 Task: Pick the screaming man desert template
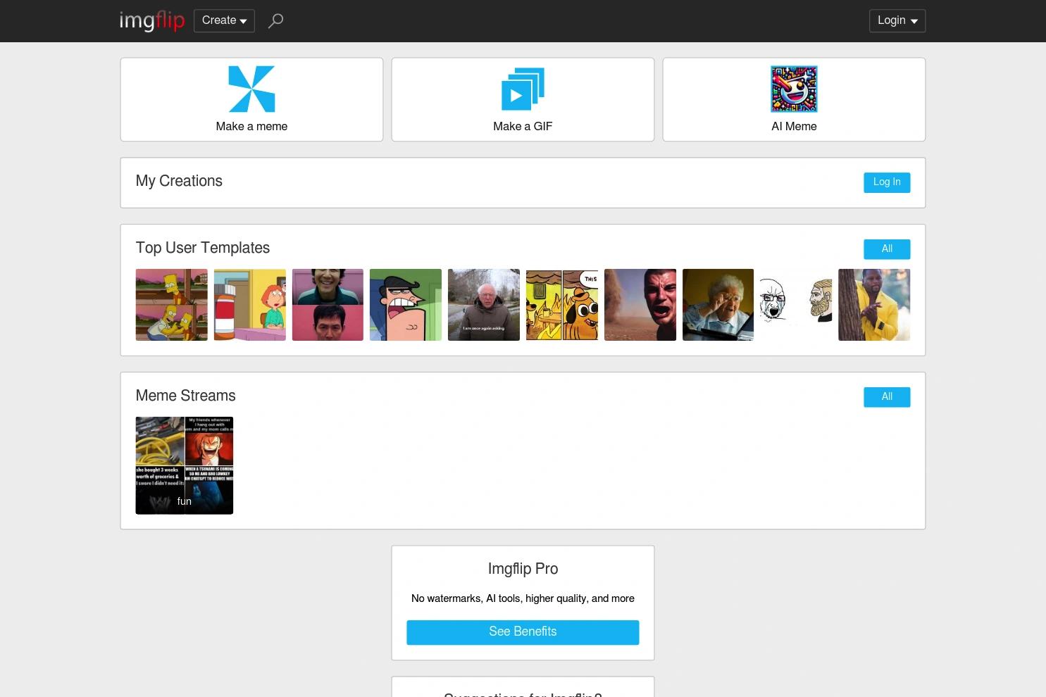640,305
